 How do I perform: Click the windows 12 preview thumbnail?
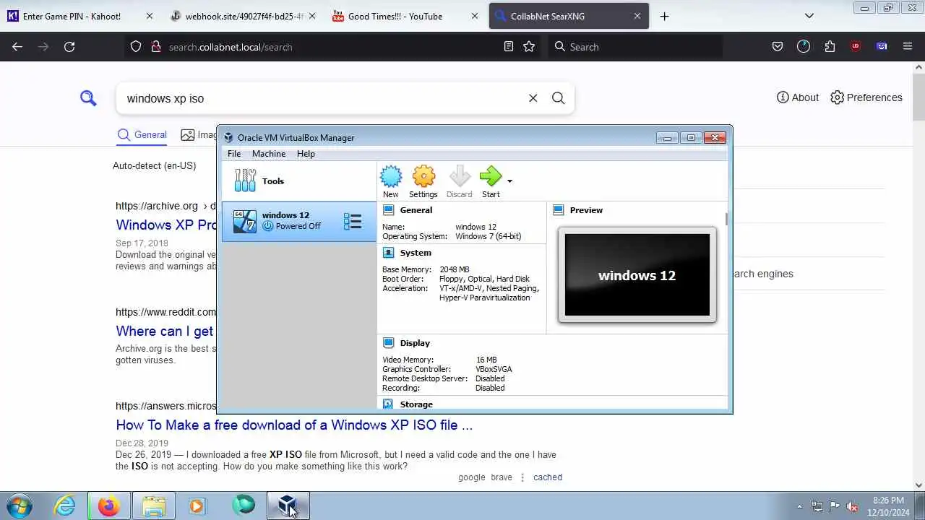637,274
